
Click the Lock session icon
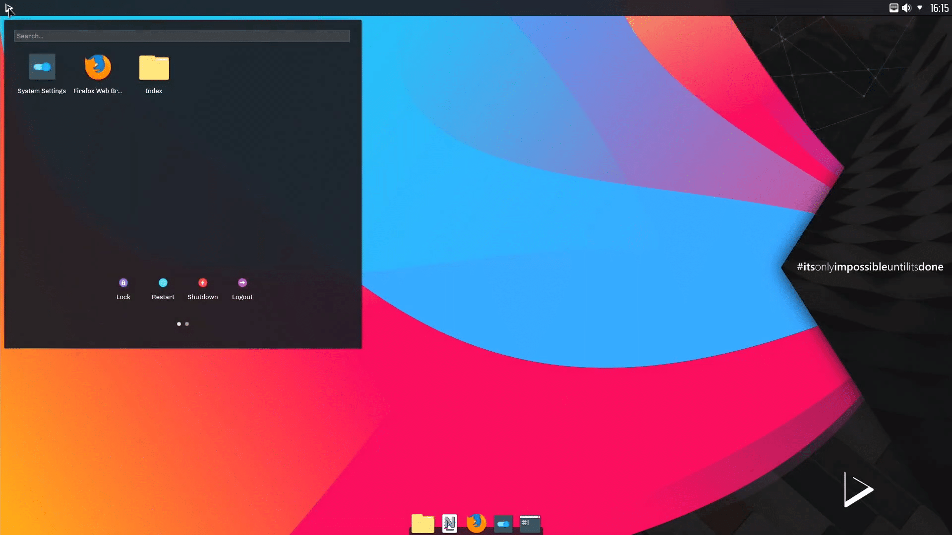(x=123, y=283)
